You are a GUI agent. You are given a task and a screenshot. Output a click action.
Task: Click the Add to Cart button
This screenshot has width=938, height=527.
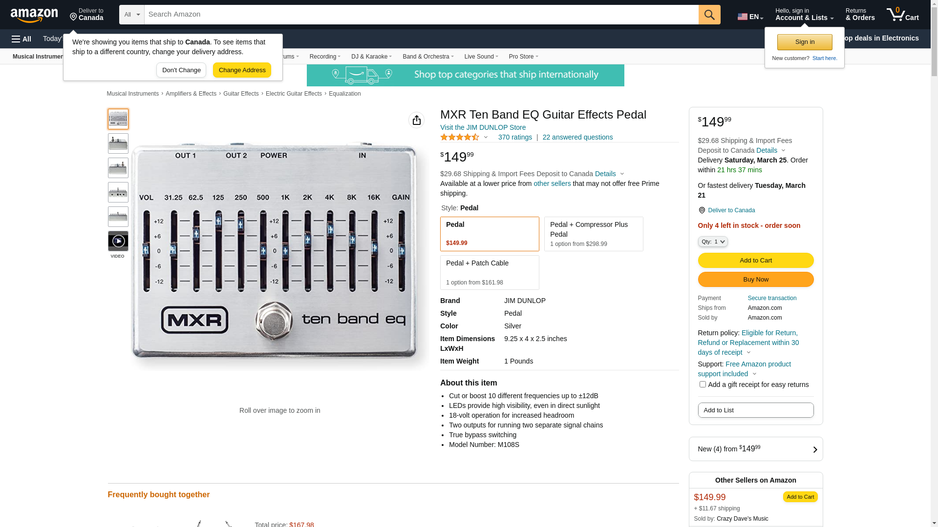click(x=755, y=260)
